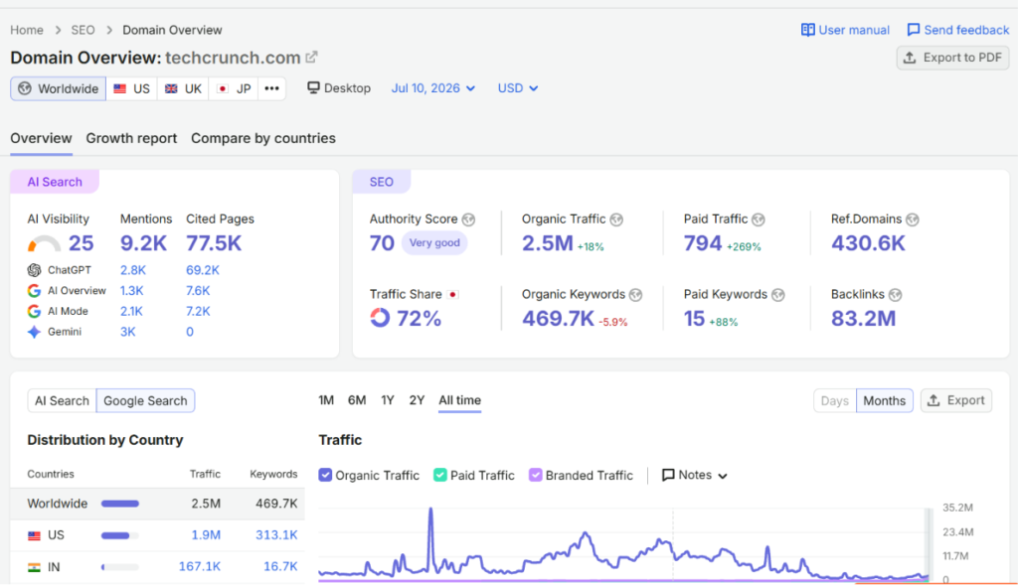Click the Export to PDF button
This screenshot has width=1018, height=585.
(952, 58)
